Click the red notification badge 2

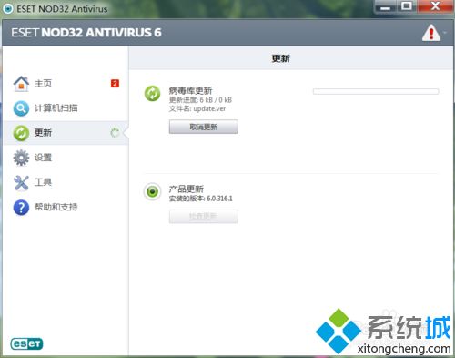115,83
